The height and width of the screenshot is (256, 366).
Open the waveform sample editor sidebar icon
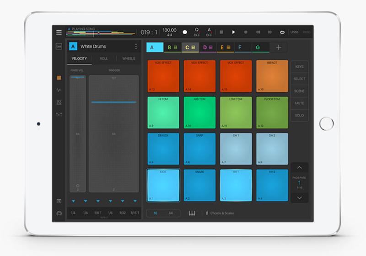click(59, 90)
